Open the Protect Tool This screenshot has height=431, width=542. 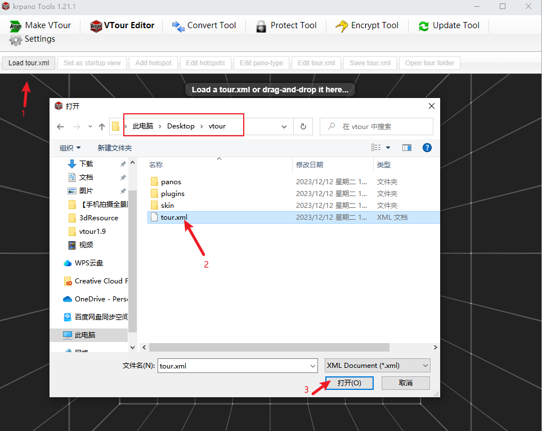(x=286, y=25)
